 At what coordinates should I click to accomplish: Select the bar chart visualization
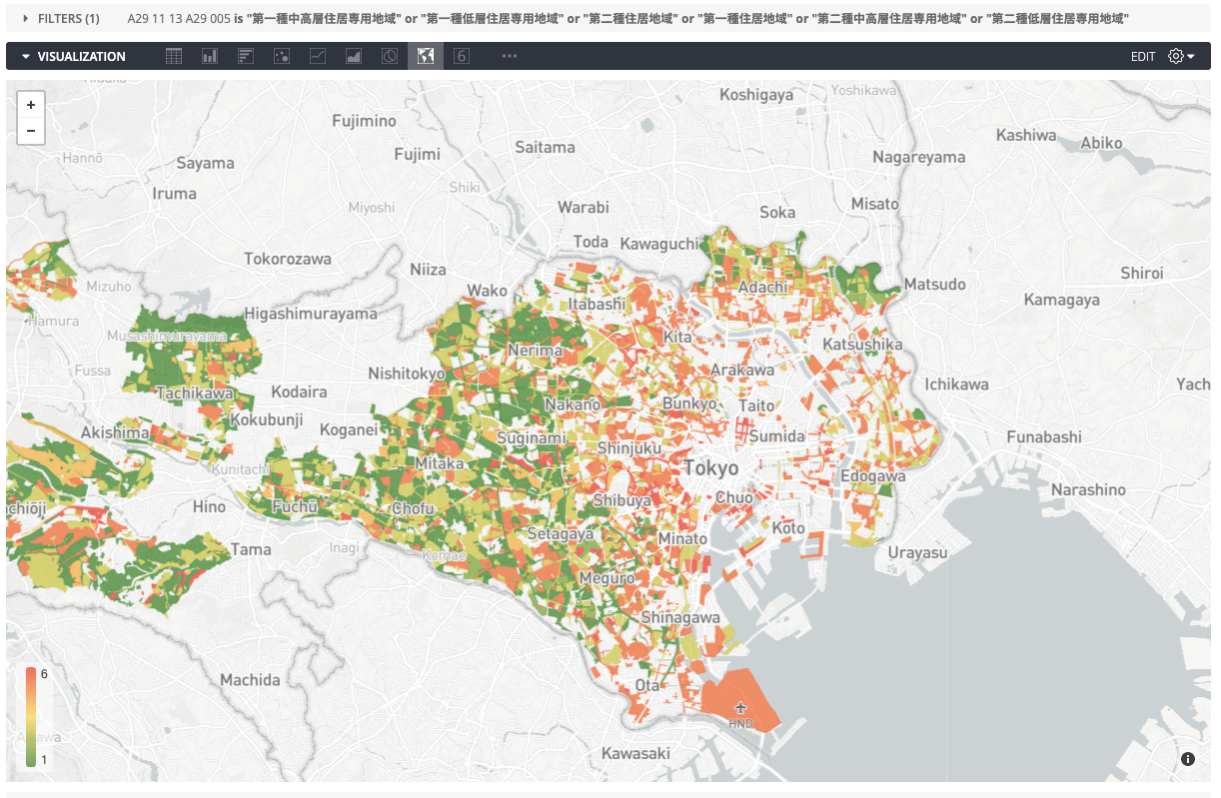tap(209, 56)
